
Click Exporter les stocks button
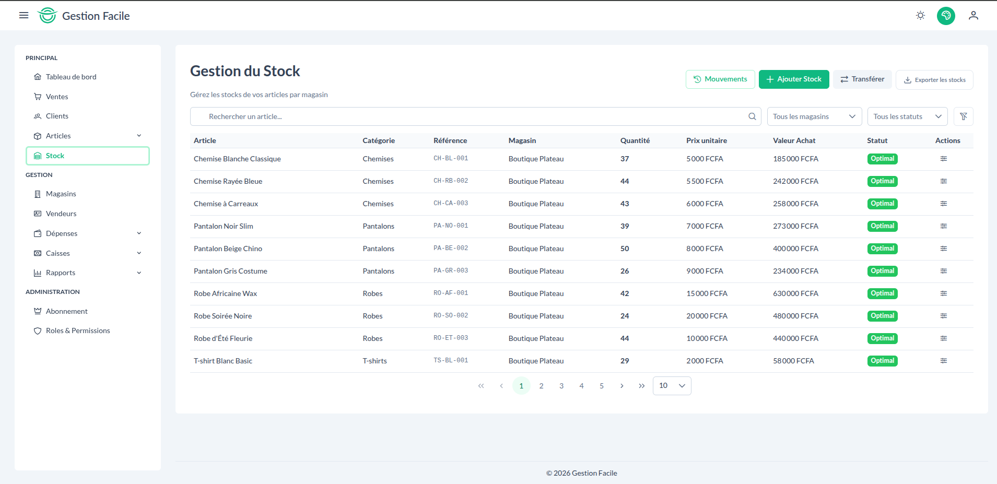coord(934,80)
